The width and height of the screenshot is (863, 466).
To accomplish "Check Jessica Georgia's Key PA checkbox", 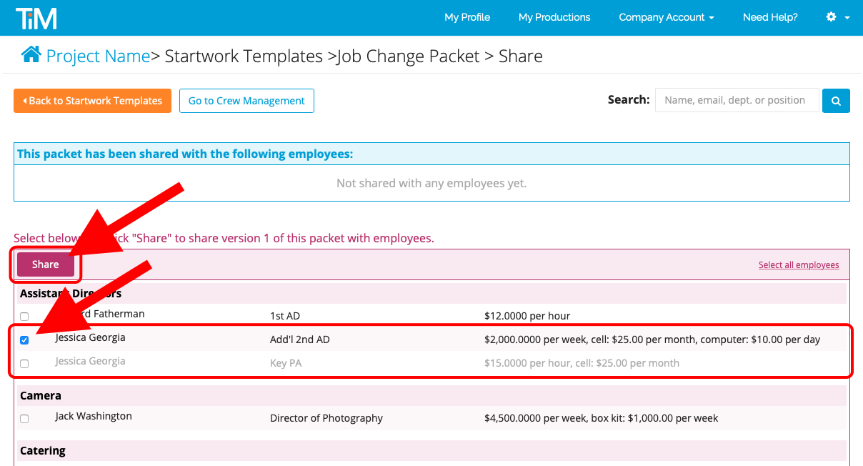I will [24, 363].
